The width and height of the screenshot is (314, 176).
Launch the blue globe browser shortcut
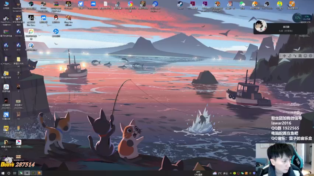(x=31, y=47)
